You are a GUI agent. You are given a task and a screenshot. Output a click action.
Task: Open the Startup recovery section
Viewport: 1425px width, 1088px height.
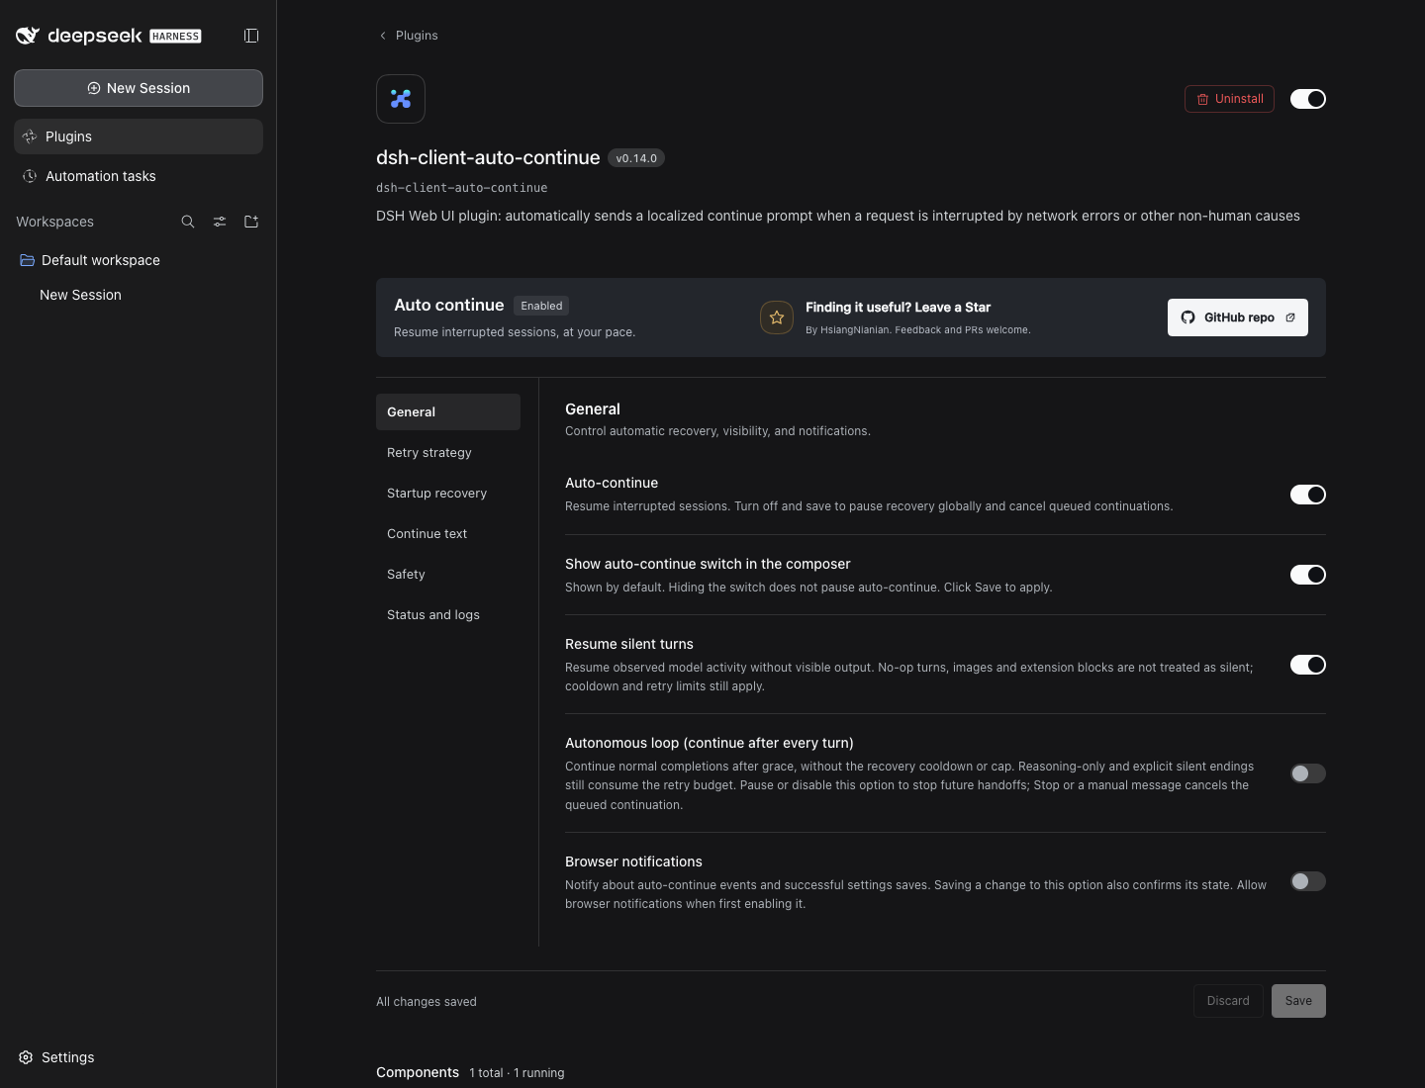(x=448, y=493)
